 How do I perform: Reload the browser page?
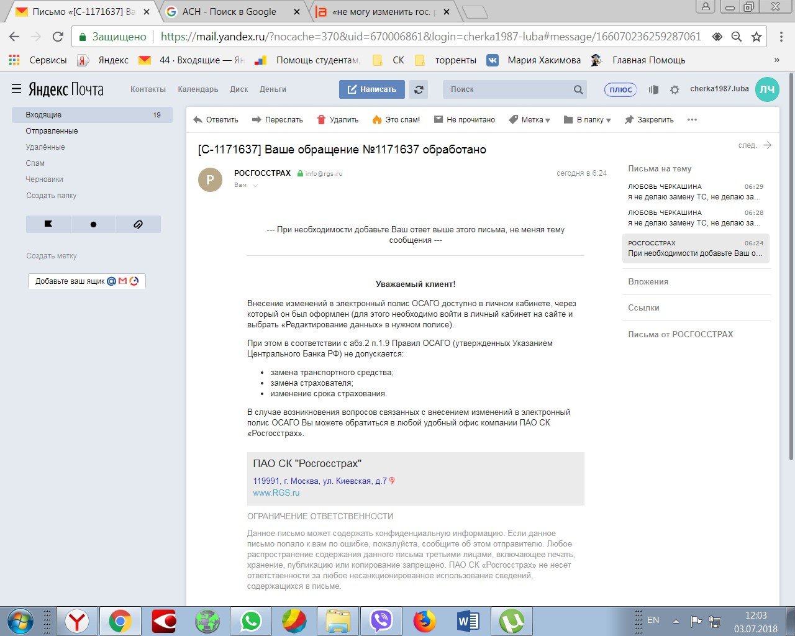coord(58,37)
